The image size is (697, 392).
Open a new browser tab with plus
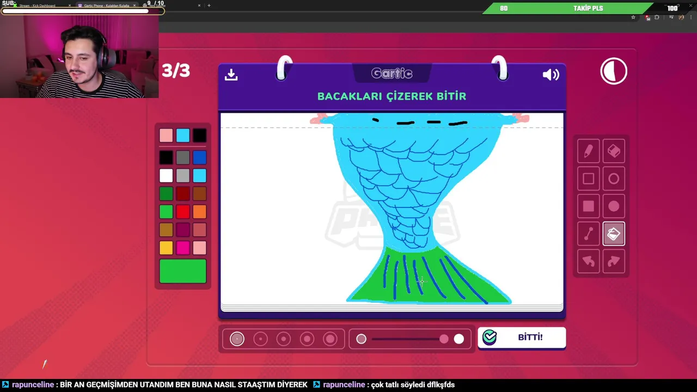[x=209, y=5]
